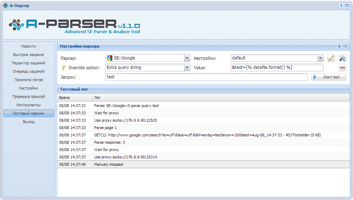
Task: Select log row 'Parser SE::Google::0 parse query test'
Action: click(203, 106)
